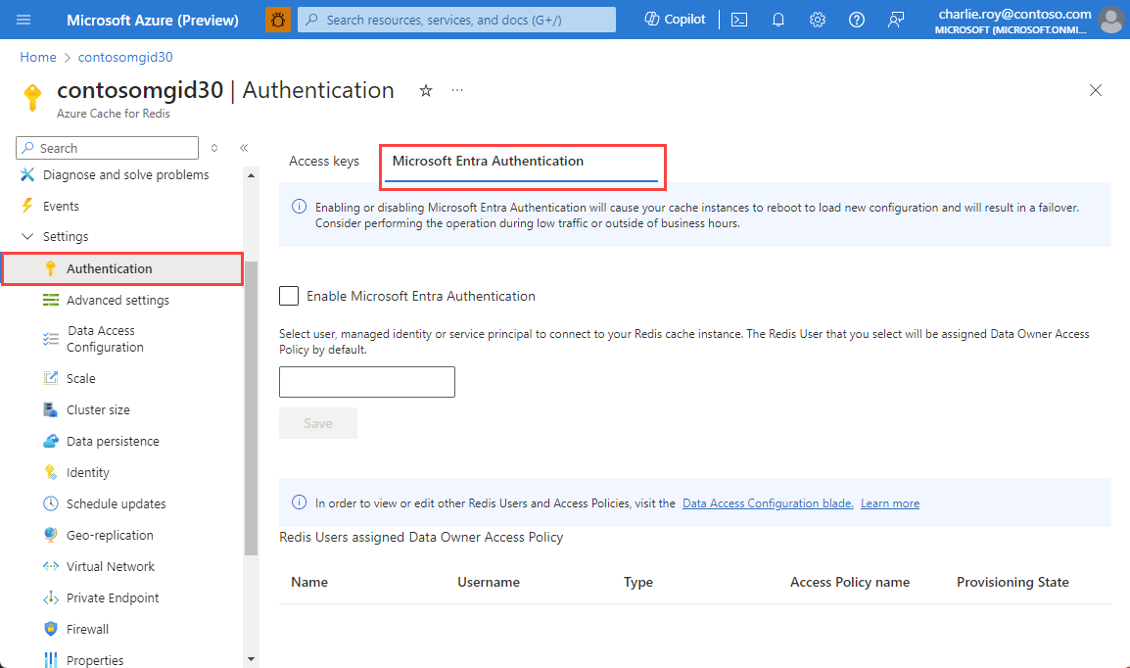Enable Microsoft Entra Authentication checkbox
This screenshot has height=668, width=1130.
tap(289, 296)
